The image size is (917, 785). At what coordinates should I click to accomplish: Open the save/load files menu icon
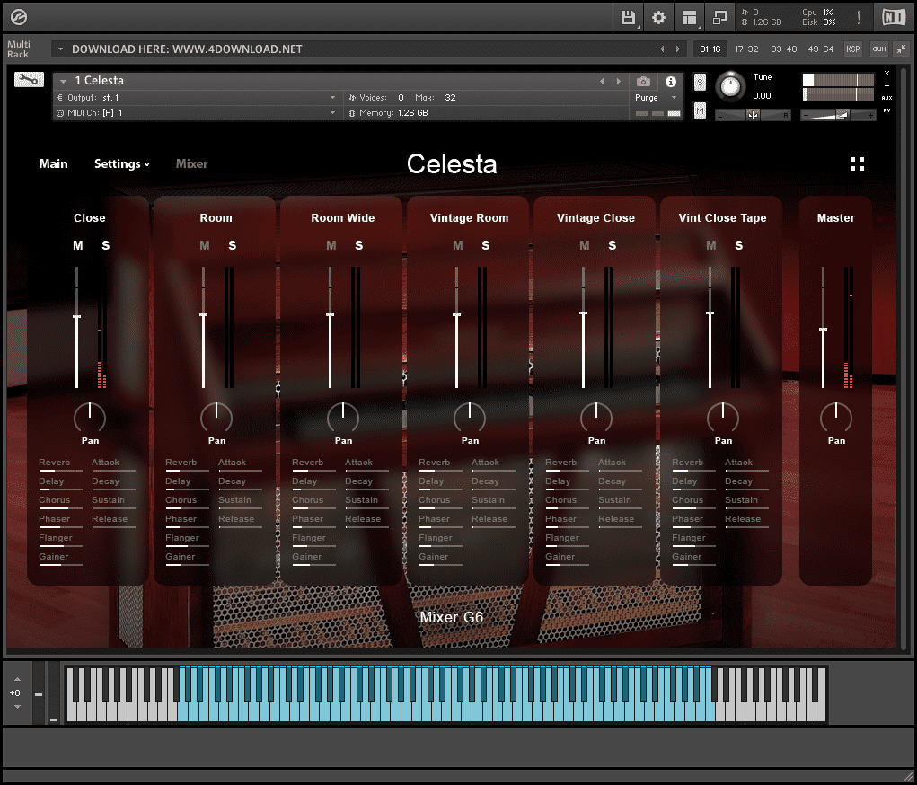[628, 18]
